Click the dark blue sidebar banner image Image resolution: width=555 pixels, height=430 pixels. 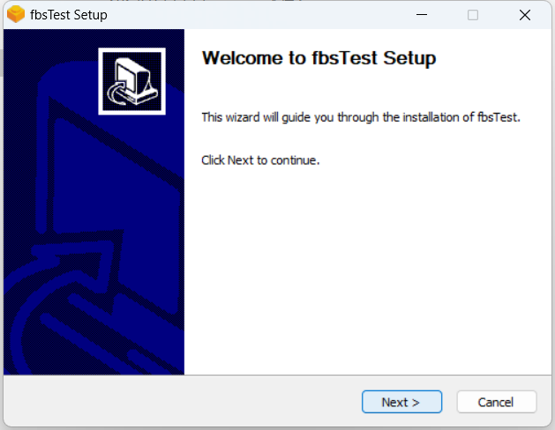tap(94, 202)
